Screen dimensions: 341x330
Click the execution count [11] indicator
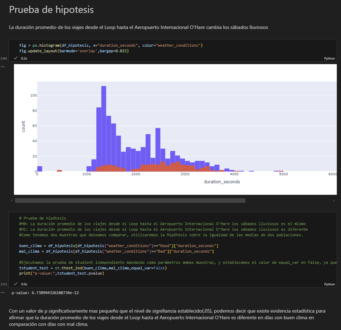[4, 284]
